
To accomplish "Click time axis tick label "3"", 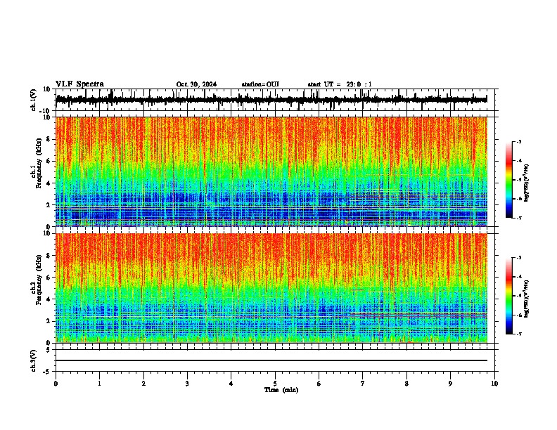I will tap(187, 384).
